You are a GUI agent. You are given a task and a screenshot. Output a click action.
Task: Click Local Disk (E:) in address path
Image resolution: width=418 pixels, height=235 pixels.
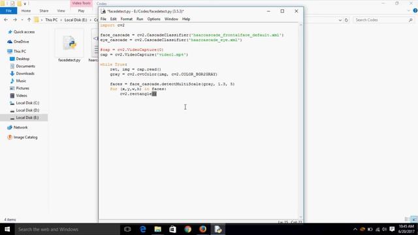pyautogui.click(x=76, y=20)
